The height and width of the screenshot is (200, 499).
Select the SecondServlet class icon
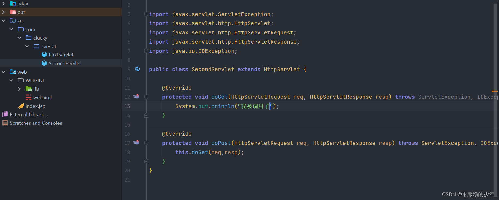[x=44, y=63]
